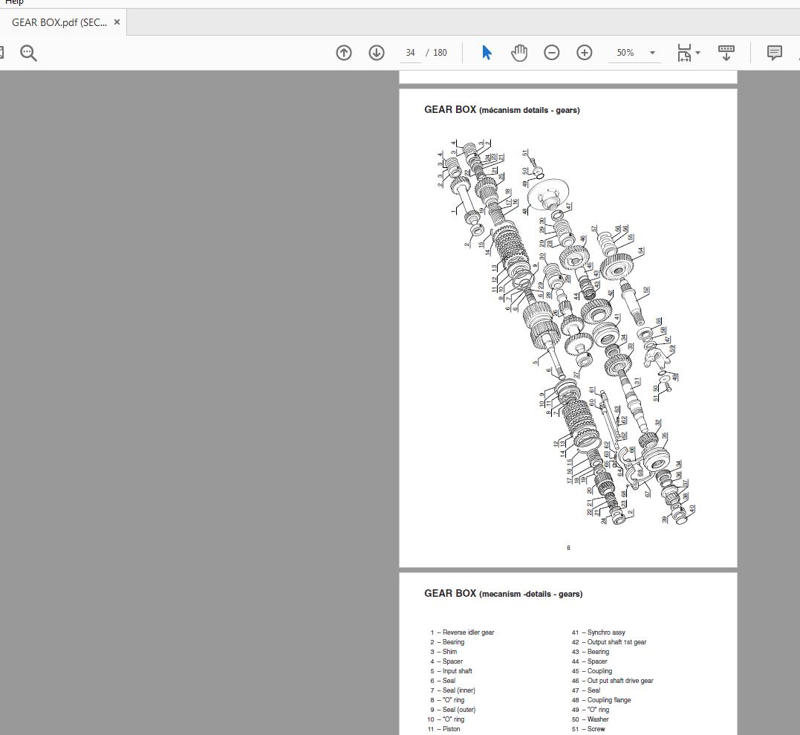
Task: Click the '8 – "O" ring' entry
Action: pyautogui.click(x=447, y=700)
